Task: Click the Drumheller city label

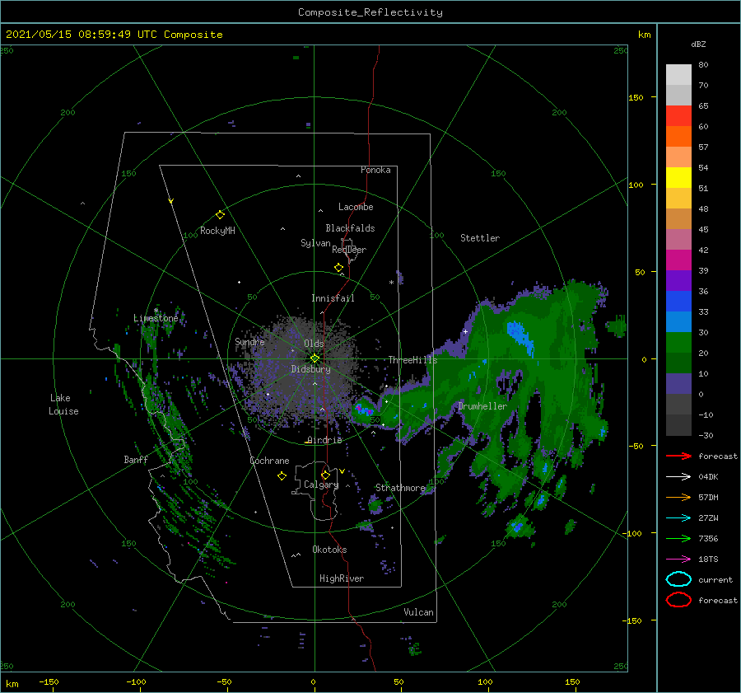Action: pyautogui.click(x=482, y=406)
